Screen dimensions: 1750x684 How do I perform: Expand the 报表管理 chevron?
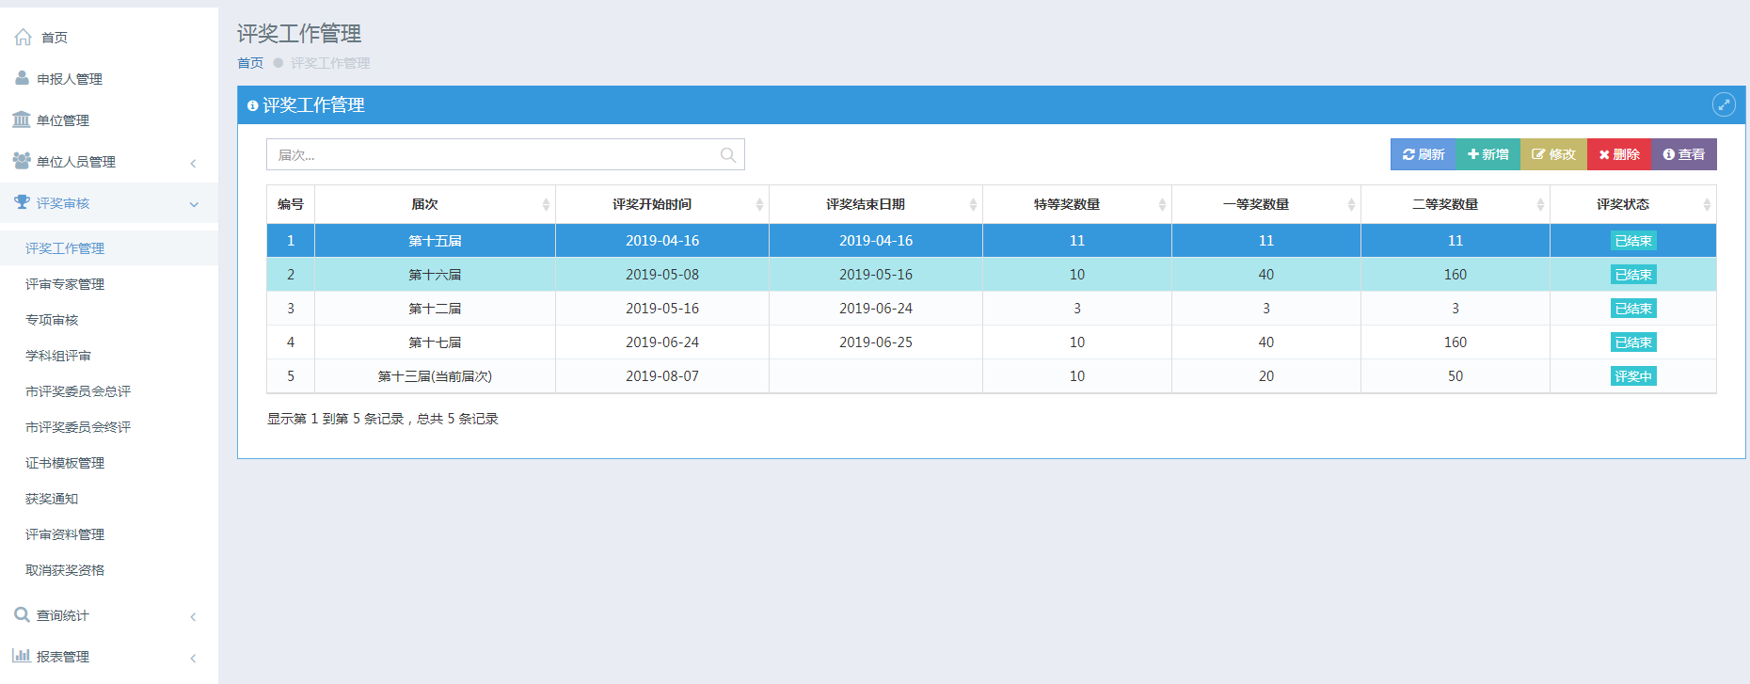(x=193, y=658)
